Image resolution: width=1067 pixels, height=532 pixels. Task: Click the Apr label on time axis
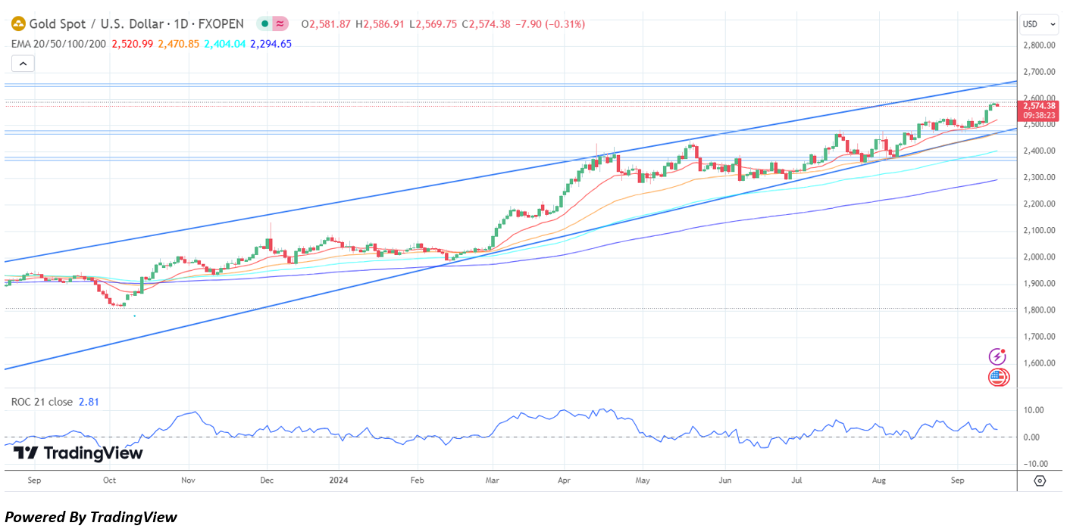(564, 480)
